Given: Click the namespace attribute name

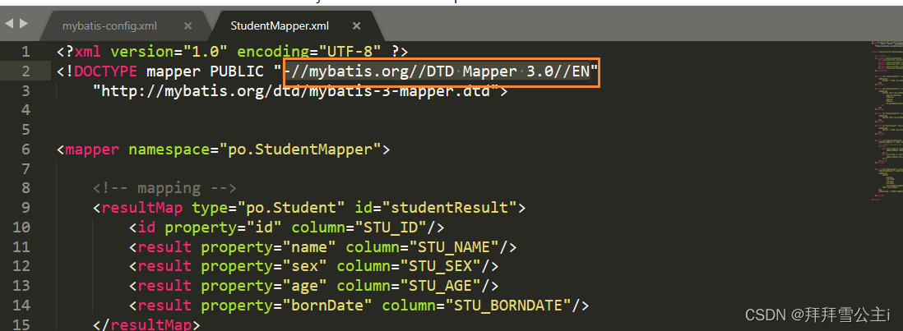Looking at the screenshot, I should [169, 149].
